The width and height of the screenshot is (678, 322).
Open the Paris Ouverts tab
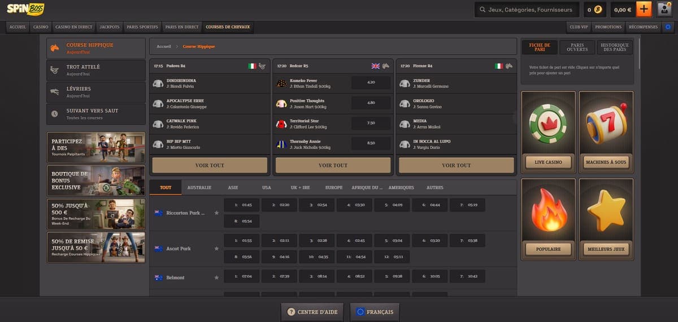[577, 47]
